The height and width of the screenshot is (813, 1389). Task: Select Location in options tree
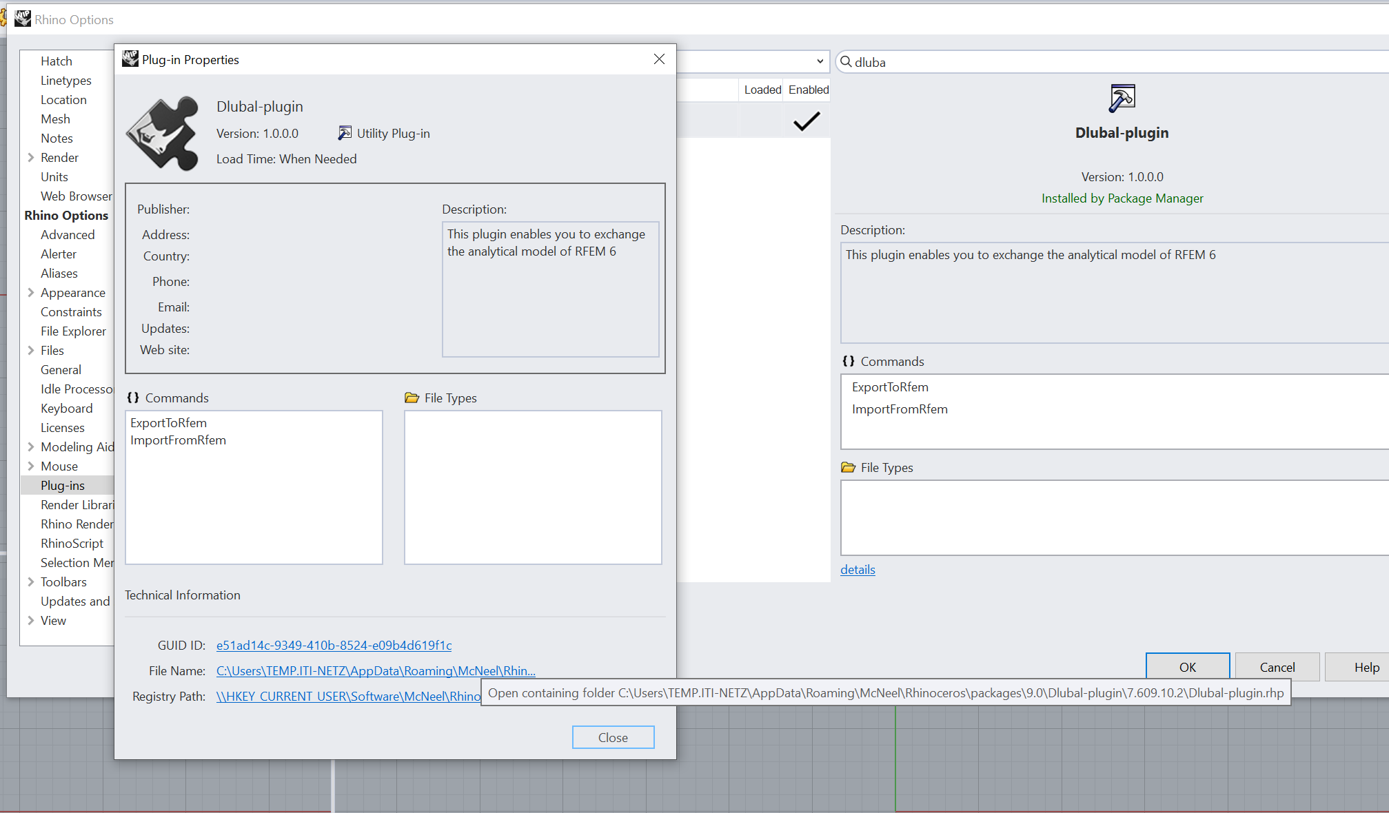[63, 100]
